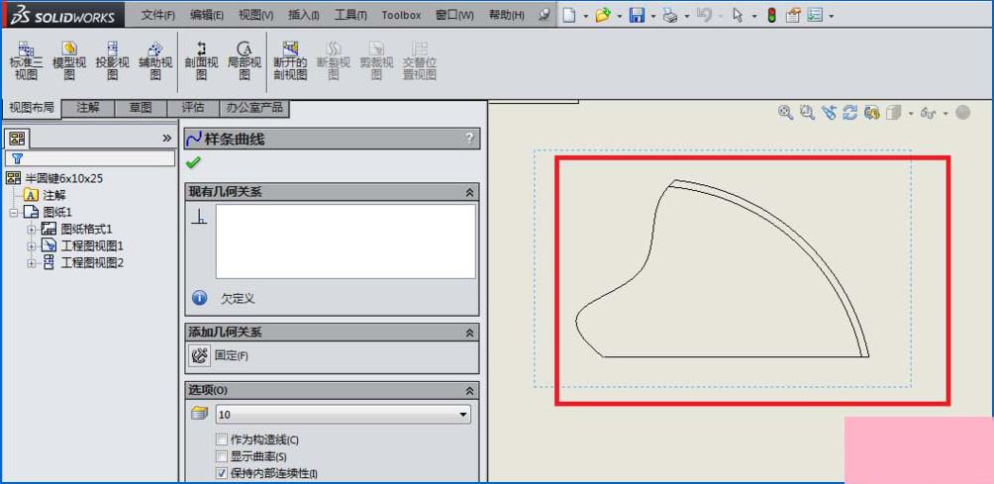
Task: Click the Select cursor icon
Action: [x=738, y=16]
